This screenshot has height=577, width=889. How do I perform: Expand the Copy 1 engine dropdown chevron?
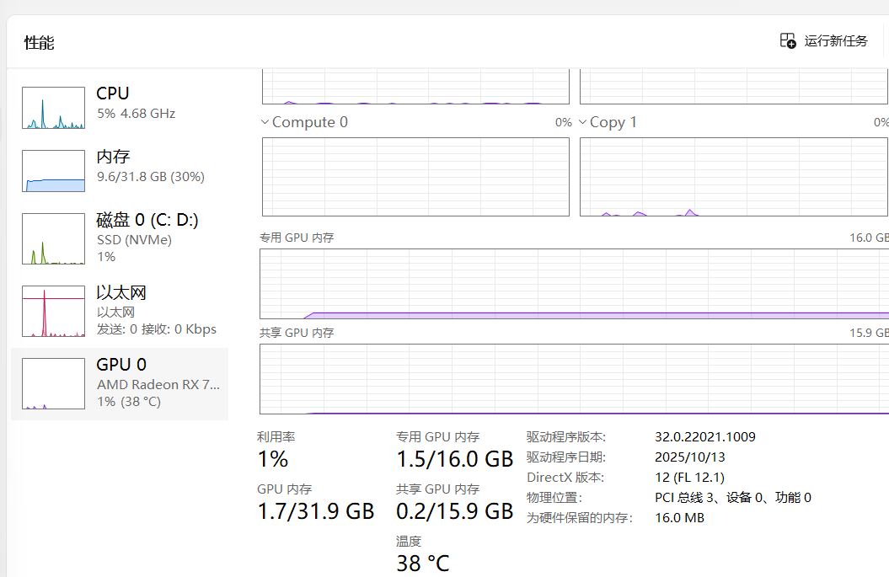[x=583, y=122]
